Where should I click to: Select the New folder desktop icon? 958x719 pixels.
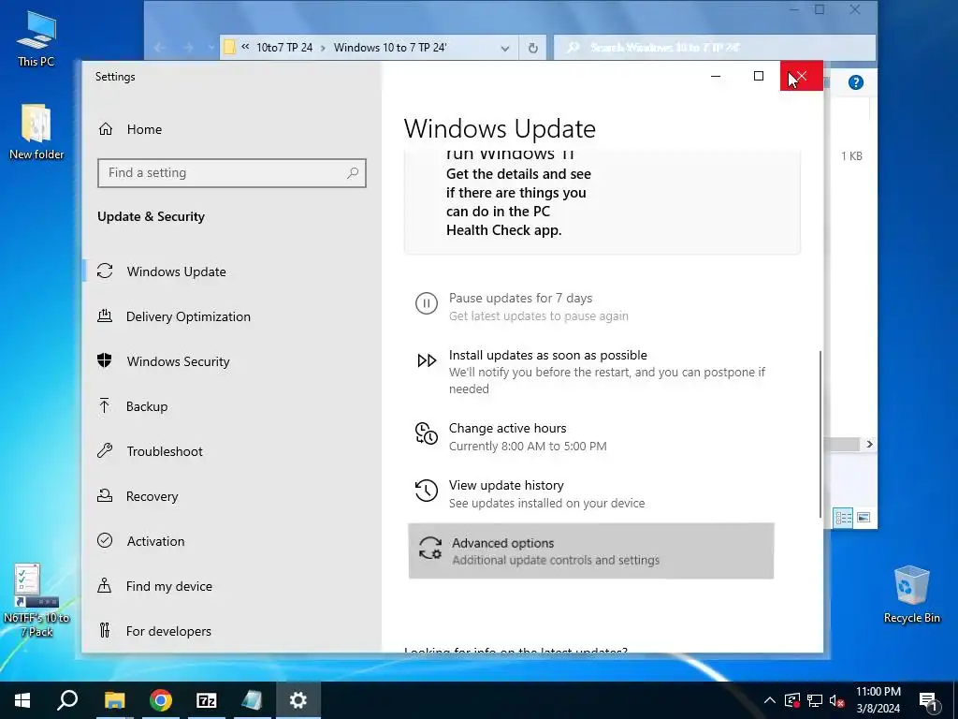(x=36, y=132)
